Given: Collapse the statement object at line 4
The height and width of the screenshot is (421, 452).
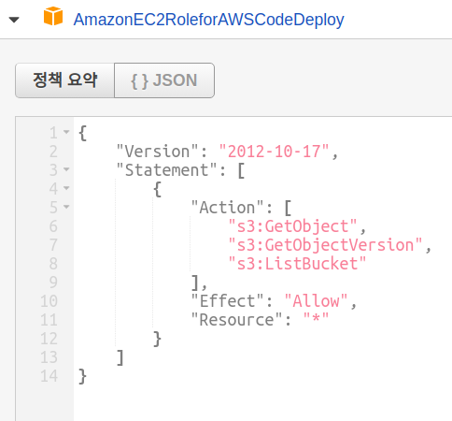Looking at the screenshot, I should point(66,188).
